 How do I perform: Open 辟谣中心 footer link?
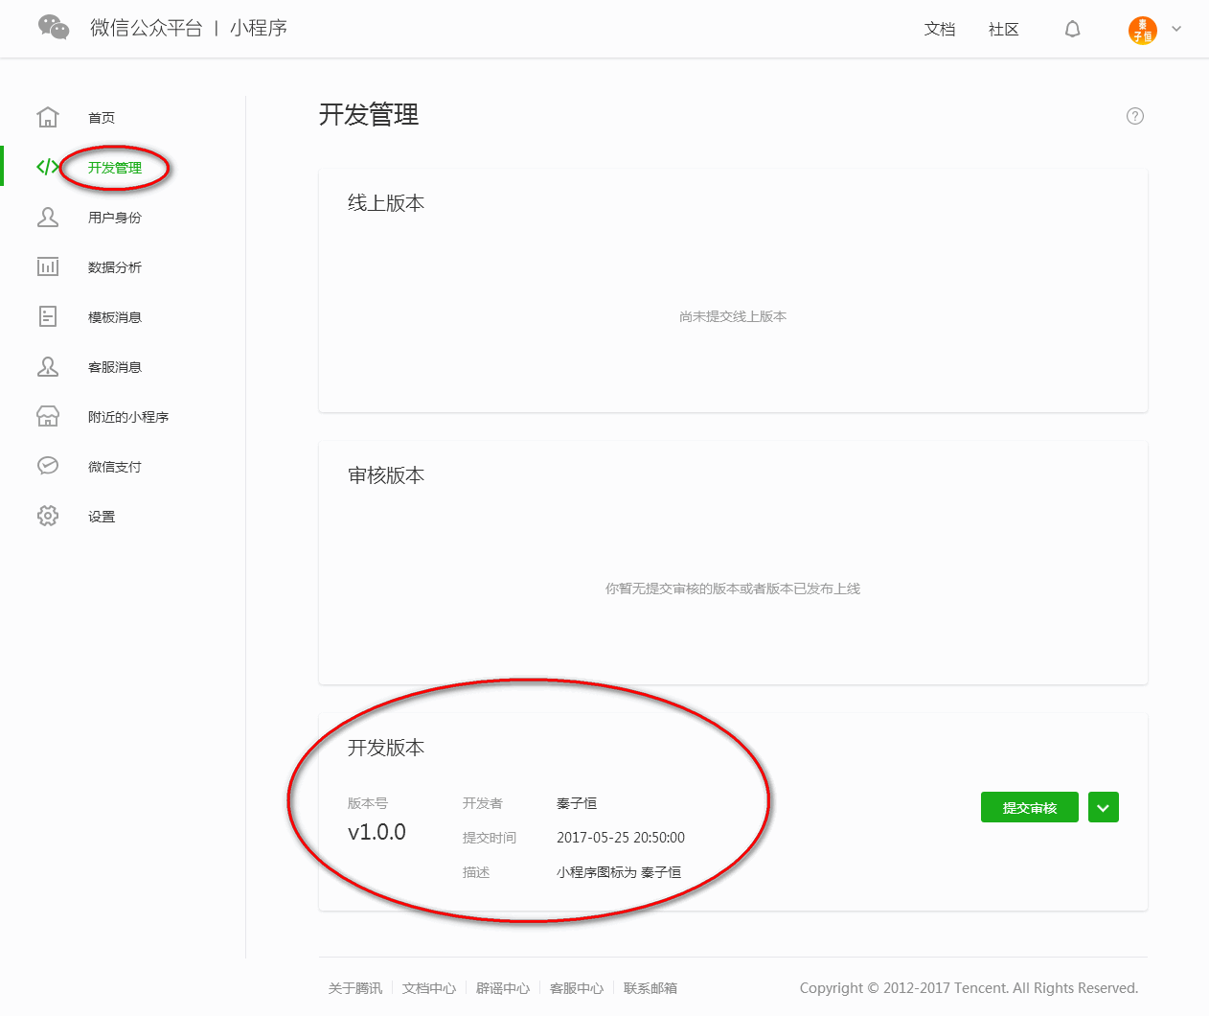click(x=503, y=988)
